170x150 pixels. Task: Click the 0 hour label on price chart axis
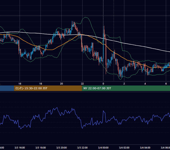(103, 84)
